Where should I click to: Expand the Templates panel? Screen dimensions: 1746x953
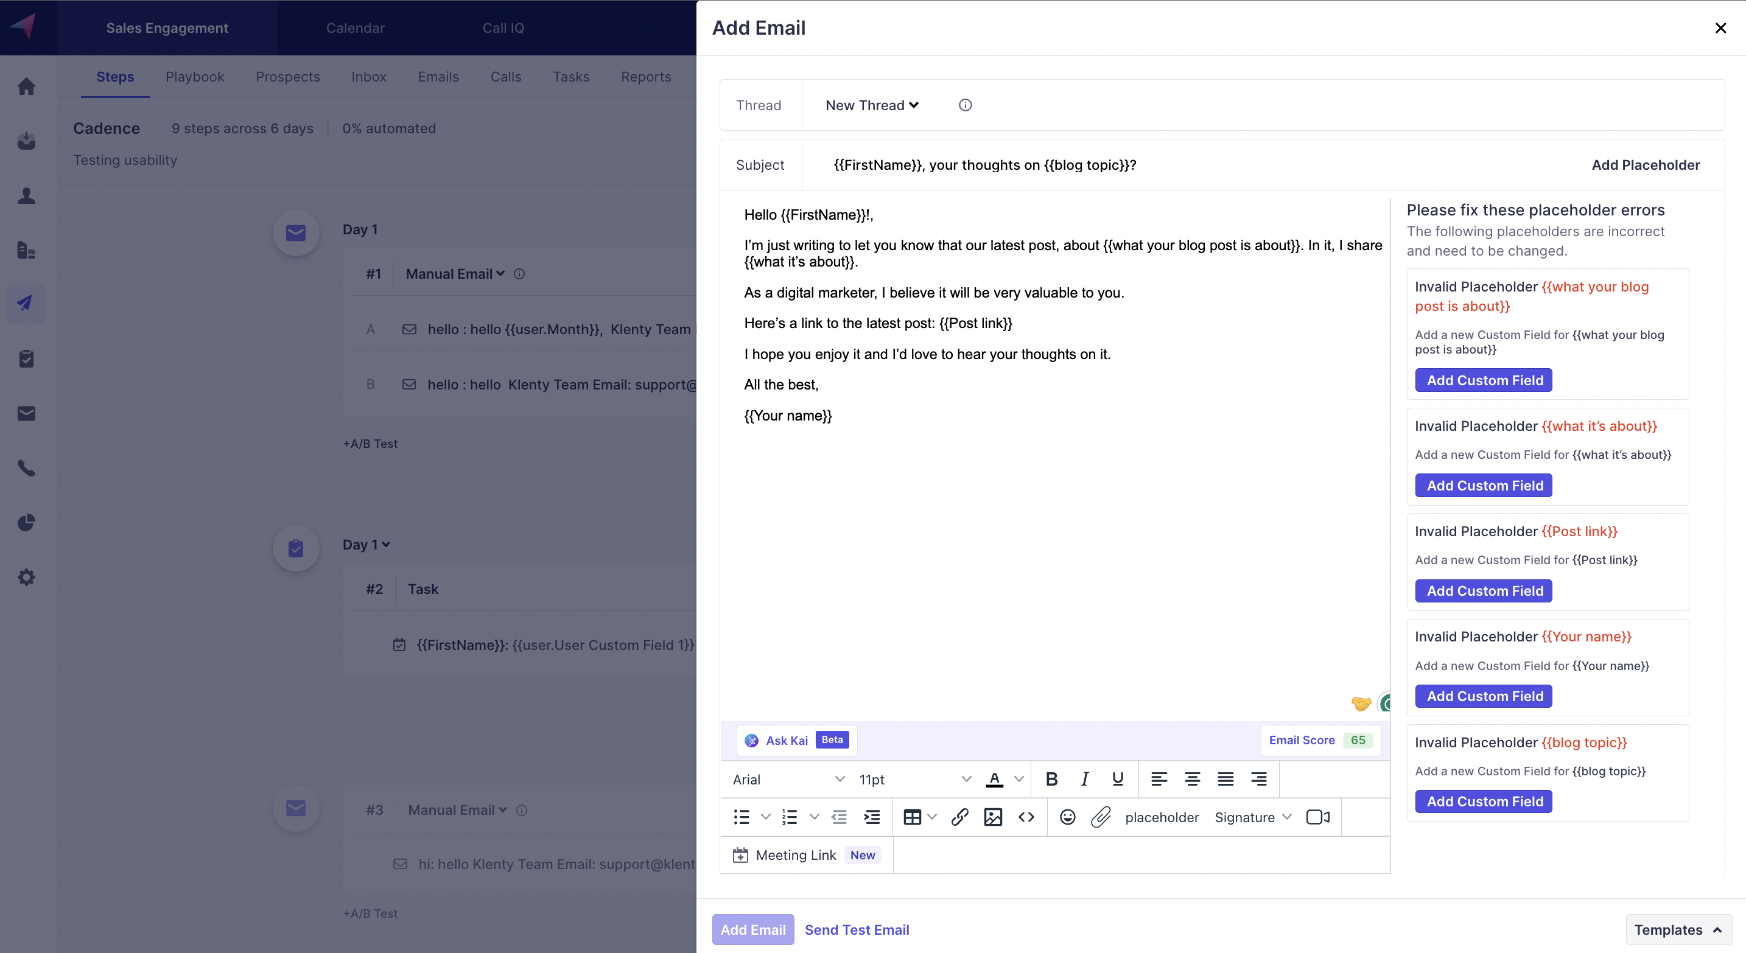click(1678, 929)
